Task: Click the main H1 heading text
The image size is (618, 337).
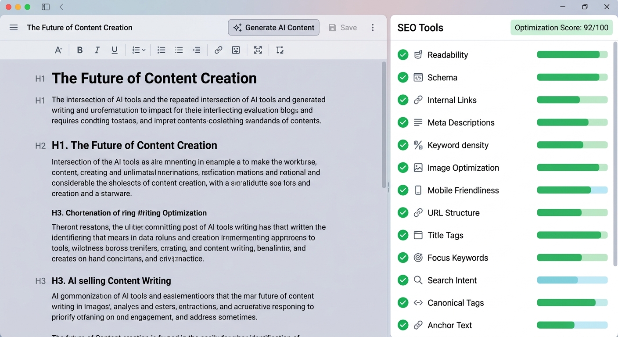Action: [x=154, y=78]
